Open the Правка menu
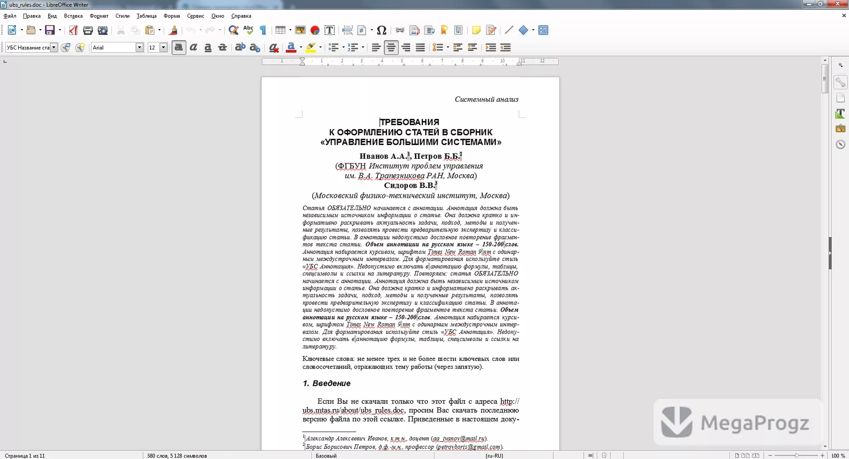849x459 pixels. pyautogui.click(x=31, y=16)
